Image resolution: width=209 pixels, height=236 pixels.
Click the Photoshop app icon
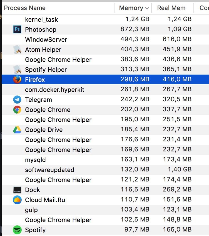click(17, 29)
